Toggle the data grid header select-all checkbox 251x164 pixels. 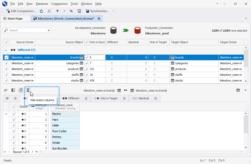tap(14, 107)
